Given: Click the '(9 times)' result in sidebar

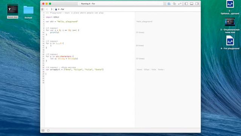Looking at the screenshot, I should (140, 46).
